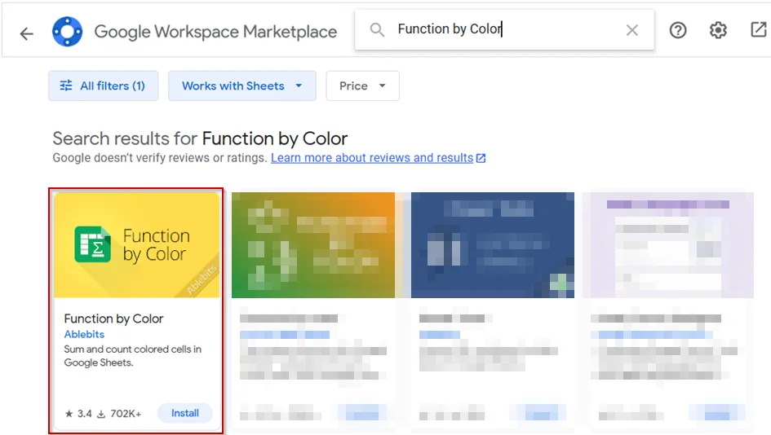
Task: Click the 'Function by Color' app title
Action: click(x=113, y=319)
